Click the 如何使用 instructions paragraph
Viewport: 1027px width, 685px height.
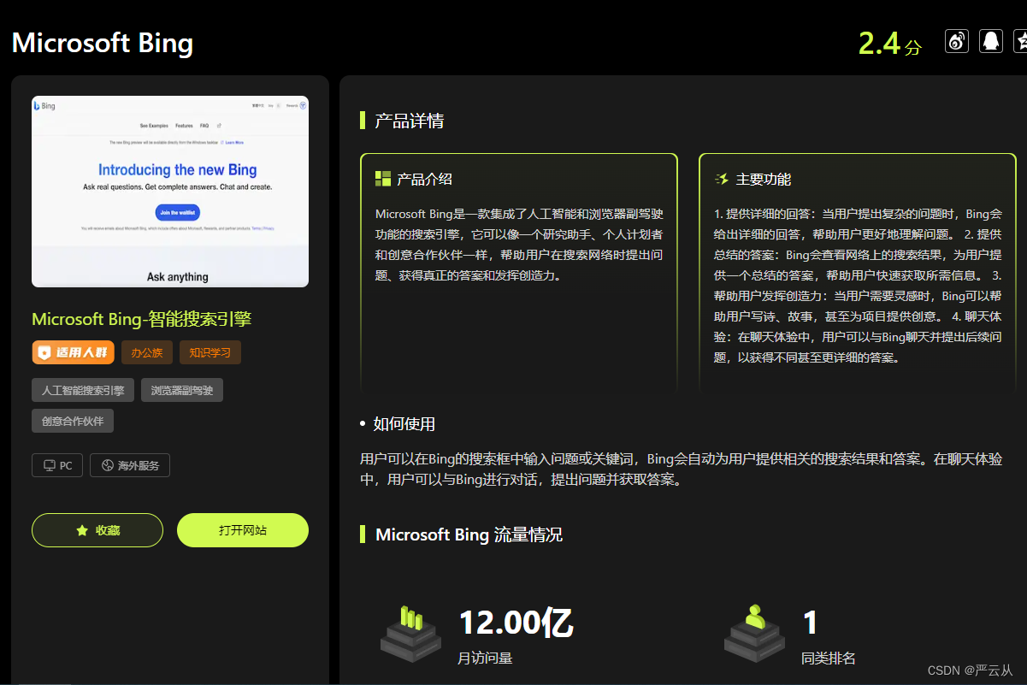[x=681, y=469]
